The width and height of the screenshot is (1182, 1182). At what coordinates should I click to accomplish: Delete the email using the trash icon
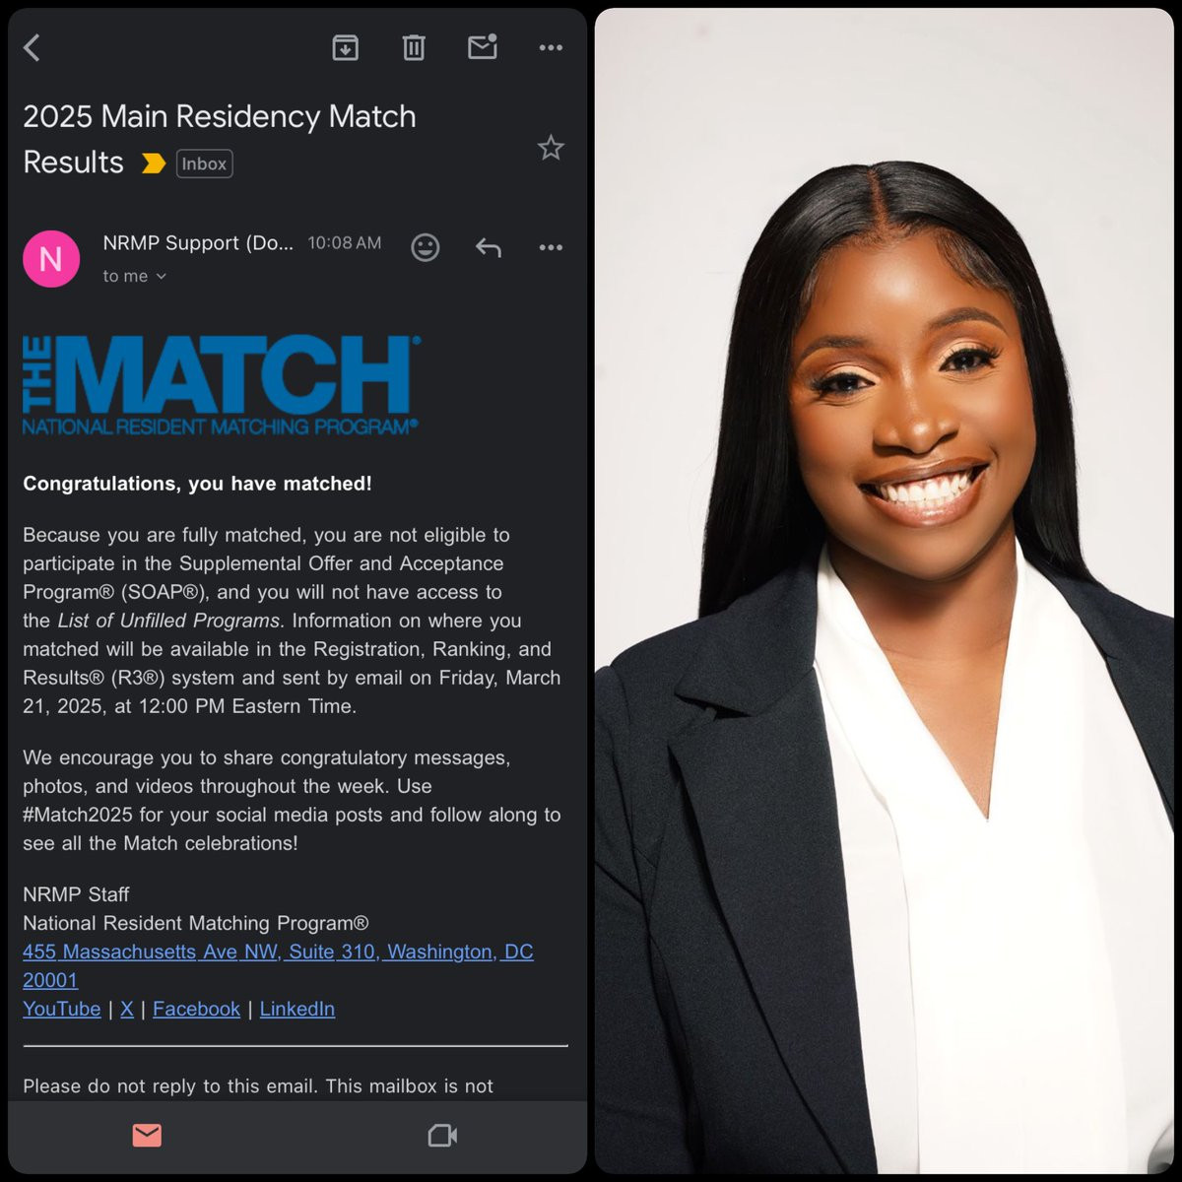click(414, 47)
